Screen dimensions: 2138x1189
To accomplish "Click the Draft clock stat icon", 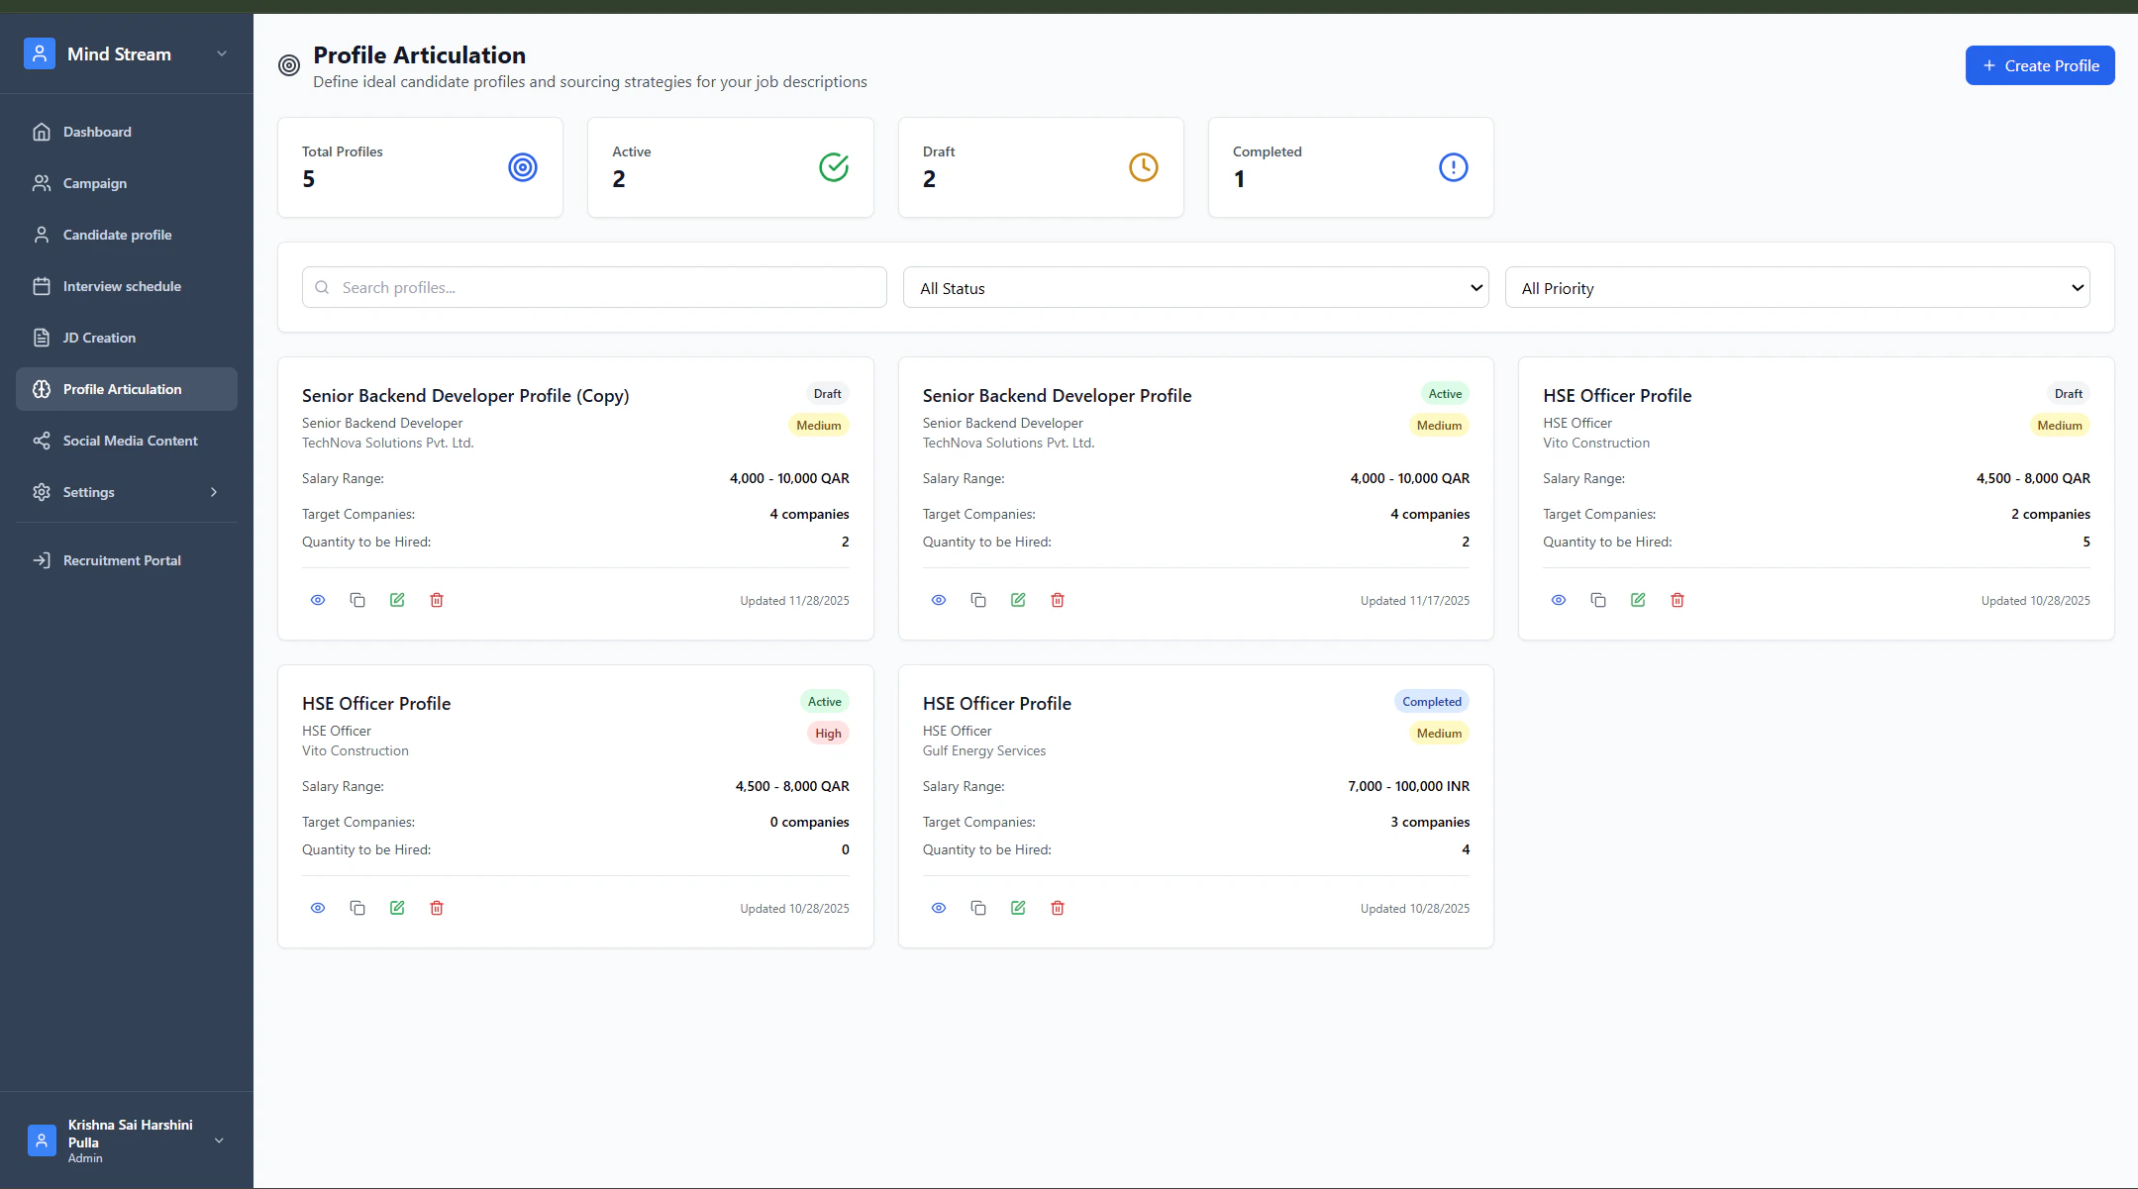I will [x=1143, y=167].
